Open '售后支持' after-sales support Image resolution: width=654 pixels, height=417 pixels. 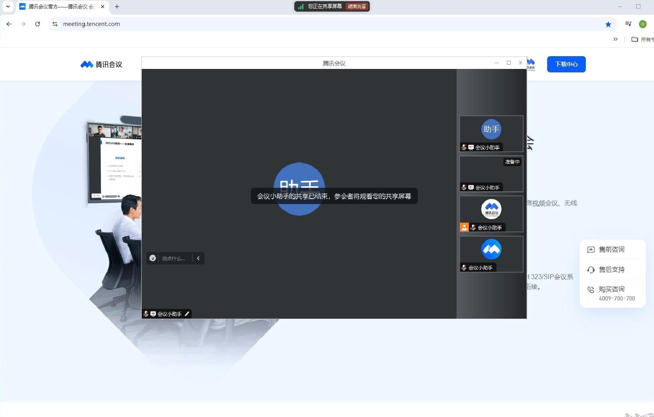612,269
